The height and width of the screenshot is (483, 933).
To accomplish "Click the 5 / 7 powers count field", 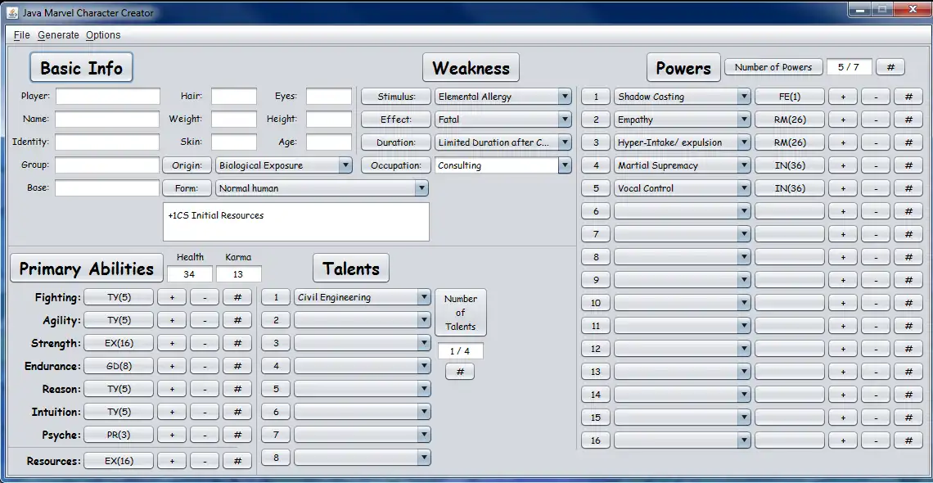I will pyautogui.click(x=849, y=67).
